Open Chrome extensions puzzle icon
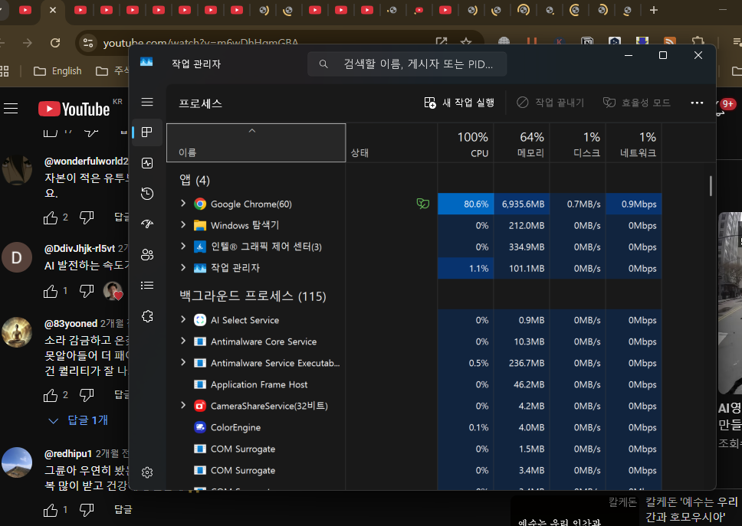This screenshot has width=742, height=526. click(698, 43)
